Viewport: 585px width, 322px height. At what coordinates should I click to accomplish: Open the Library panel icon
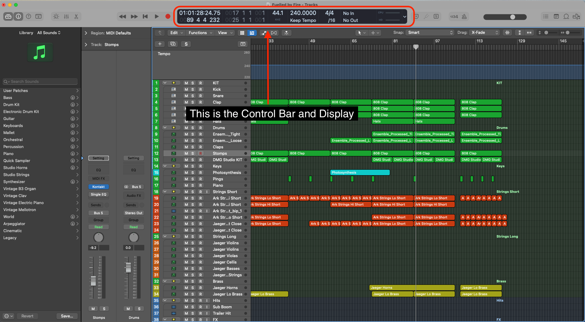8,16
